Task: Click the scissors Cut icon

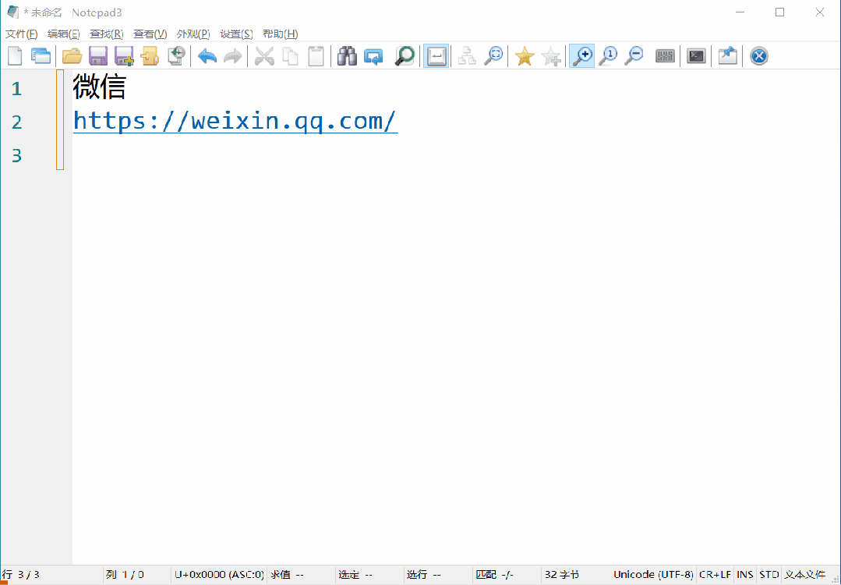Action: (264, 56)
